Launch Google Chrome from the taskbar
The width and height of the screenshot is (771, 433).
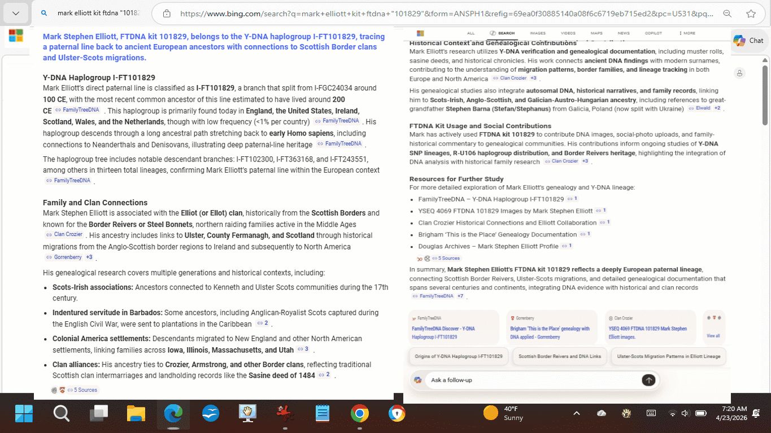click(359, 414)
